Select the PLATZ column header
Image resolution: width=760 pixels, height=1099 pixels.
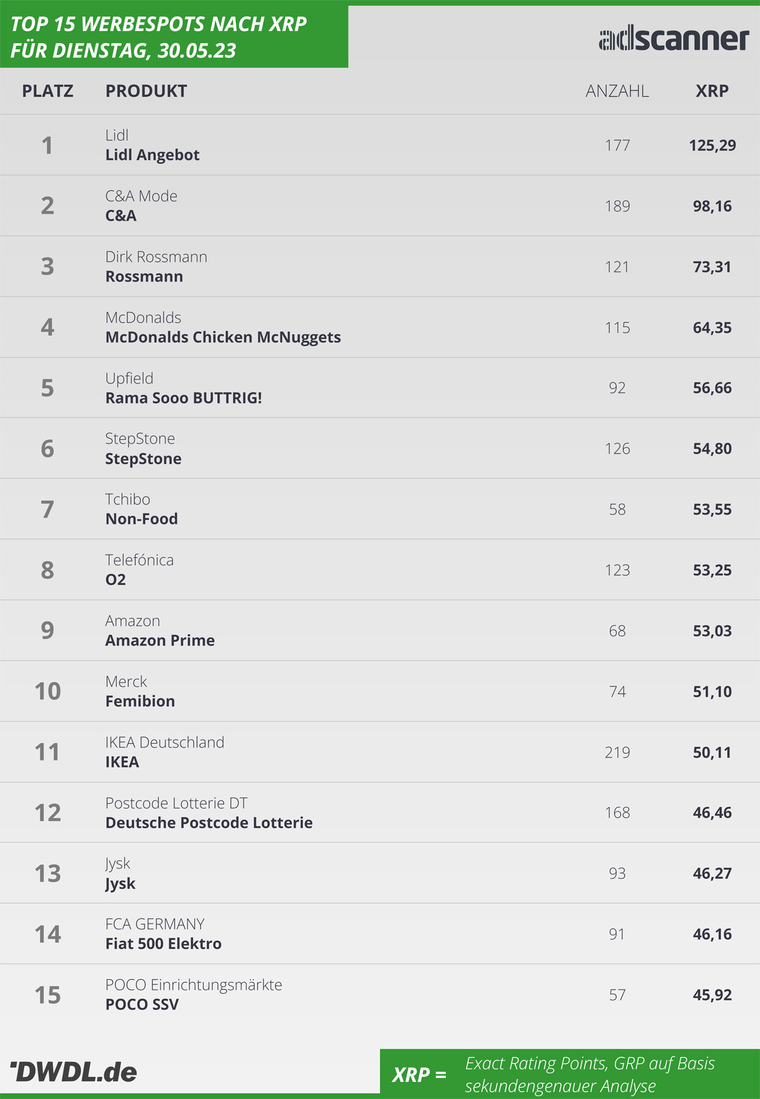[x=47, y=91]
